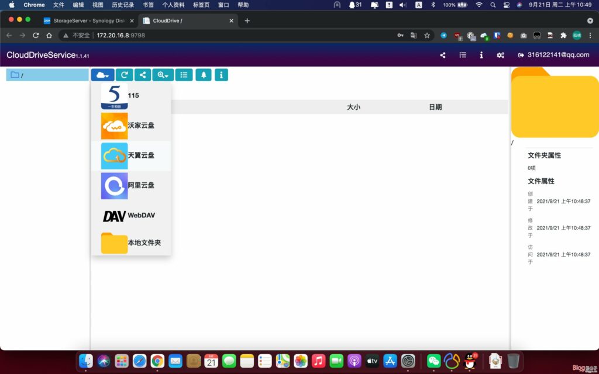Choose 阿里云盘 in the cloud menu
The width and height of the screenshot is (599, 374).
point(131,185)
